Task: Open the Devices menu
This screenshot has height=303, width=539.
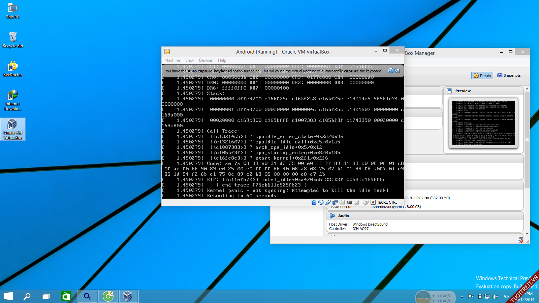Action: point(205,60)
